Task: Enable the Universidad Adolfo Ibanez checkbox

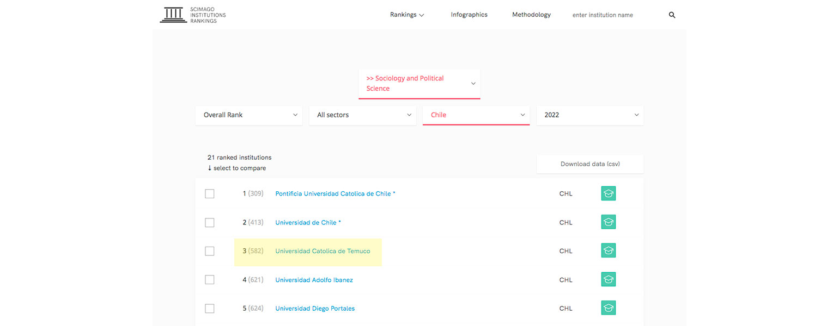Action: pyautogui.click(x=210, y=280)
